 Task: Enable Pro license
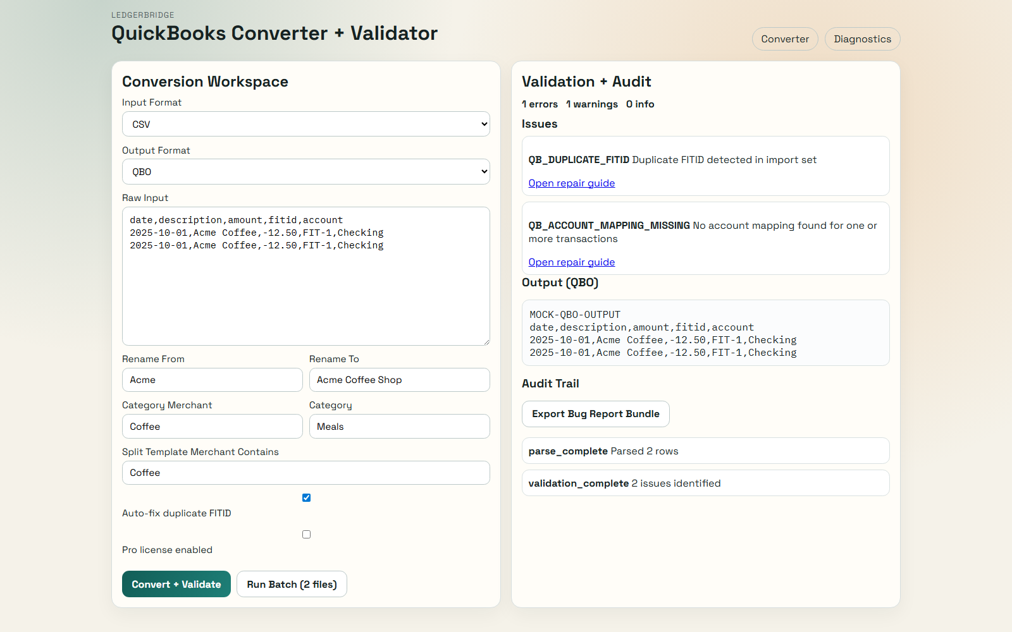[x=306, y=534]
